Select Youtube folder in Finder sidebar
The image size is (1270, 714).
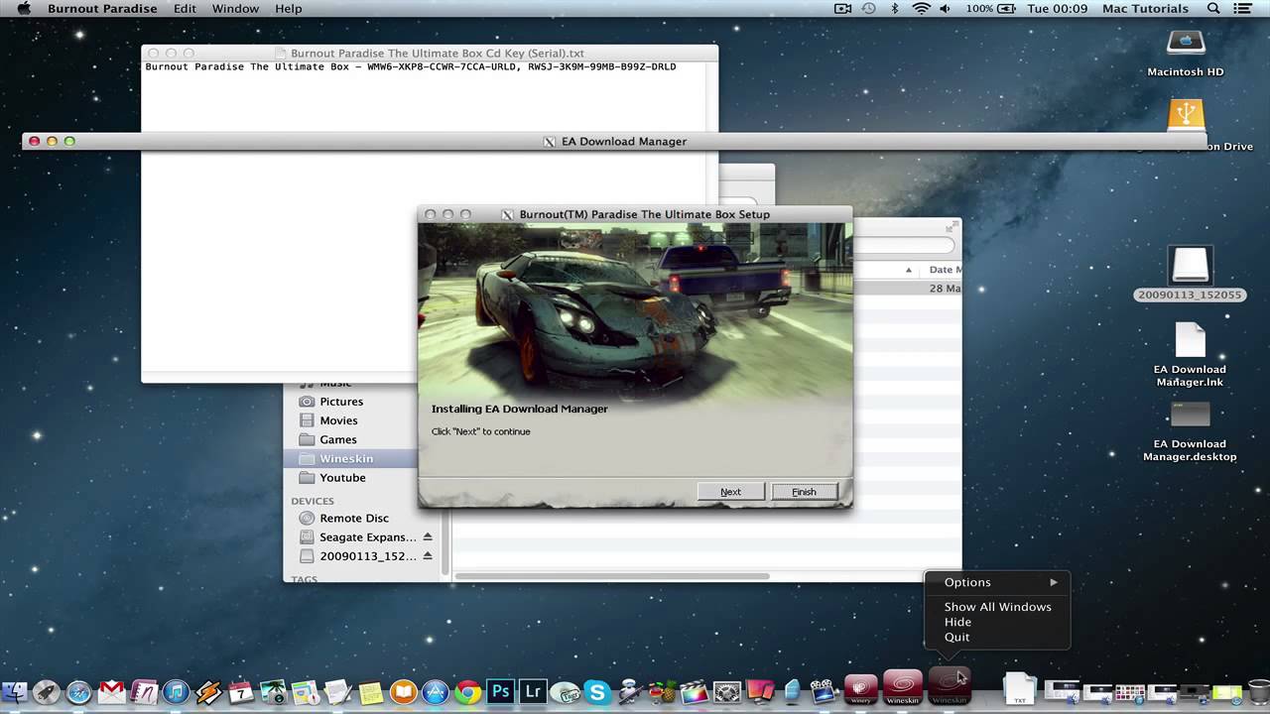342,477
